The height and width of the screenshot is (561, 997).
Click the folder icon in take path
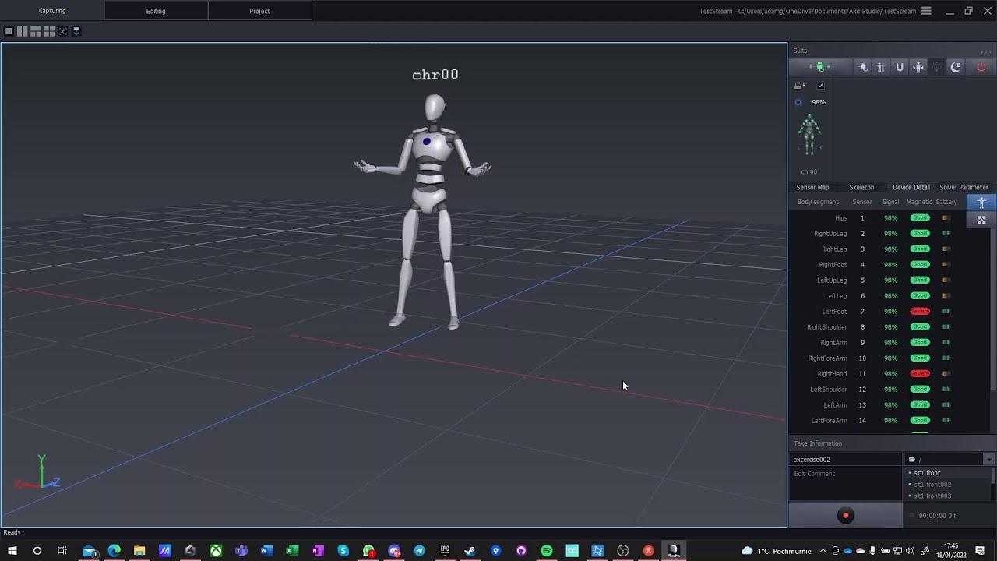[911, 460]
